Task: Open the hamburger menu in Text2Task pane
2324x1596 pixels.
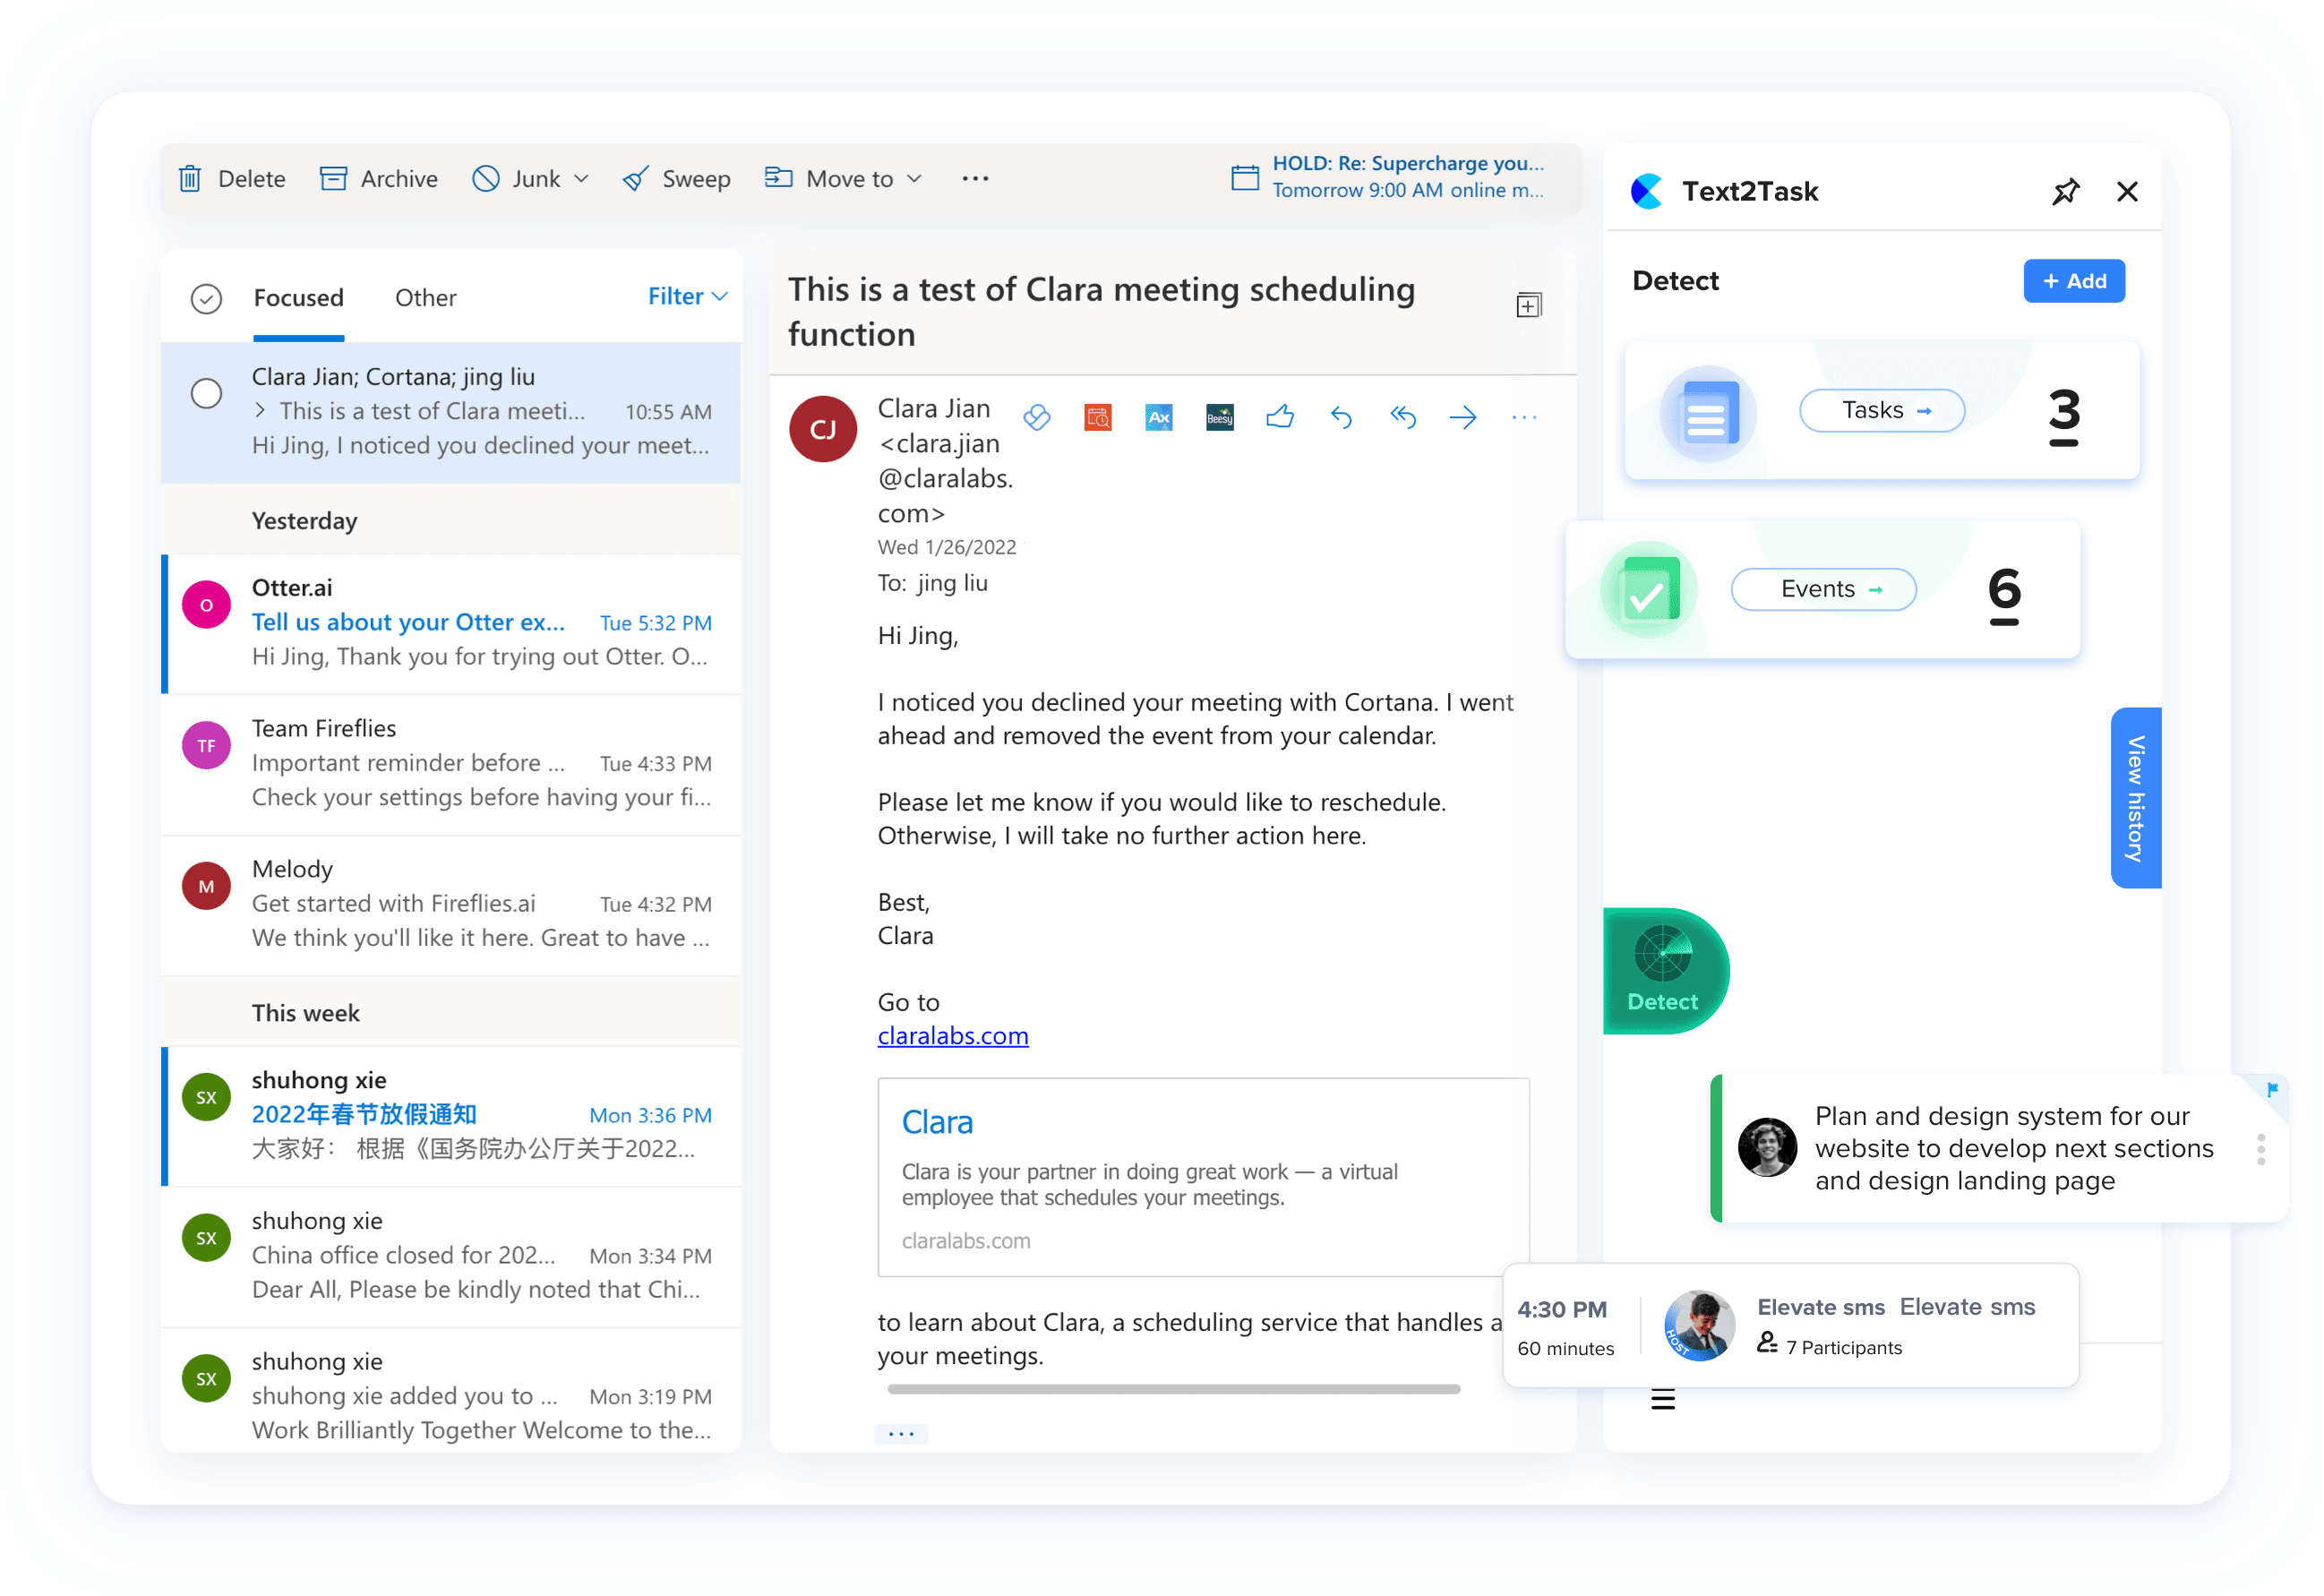Action: coord(1663,1399)
